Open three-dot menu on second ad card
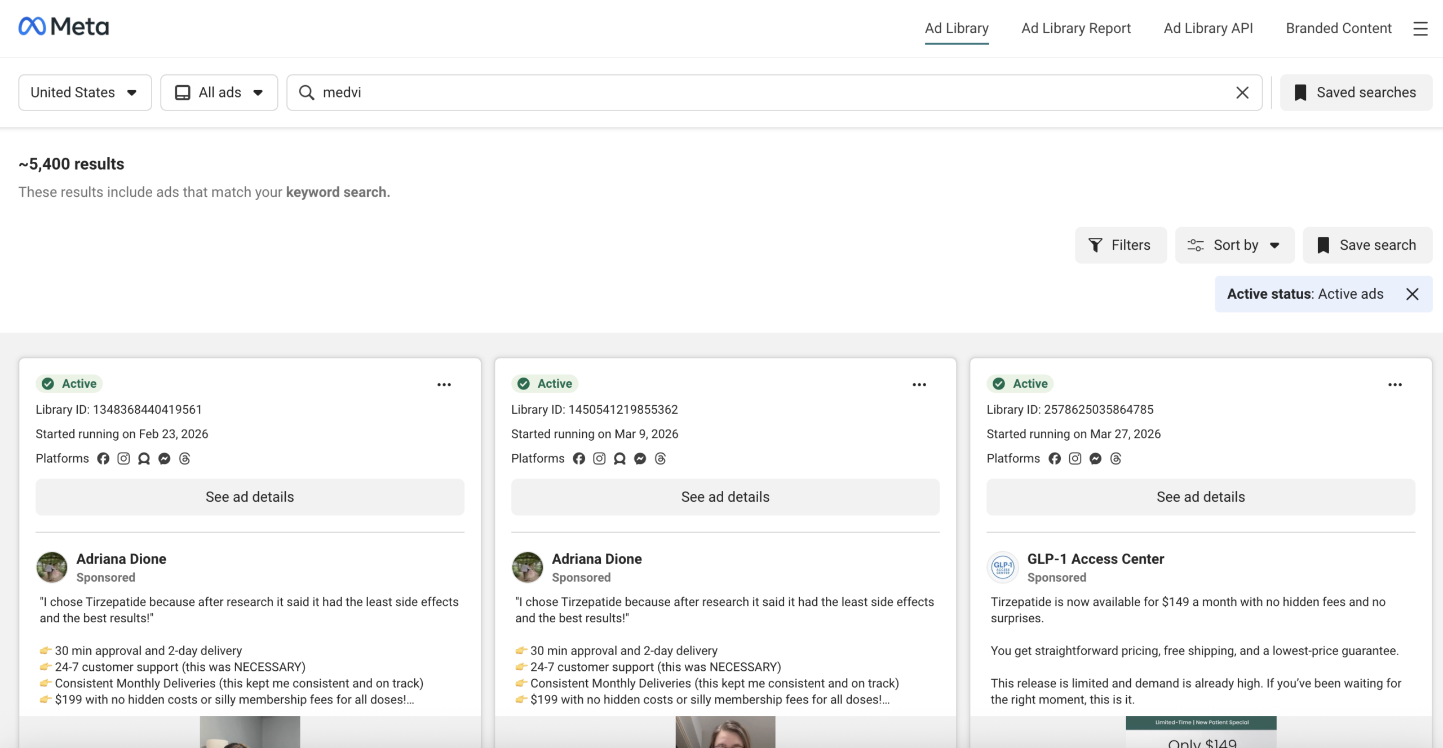Screen dimensions: 1443x748 point(919,384)
